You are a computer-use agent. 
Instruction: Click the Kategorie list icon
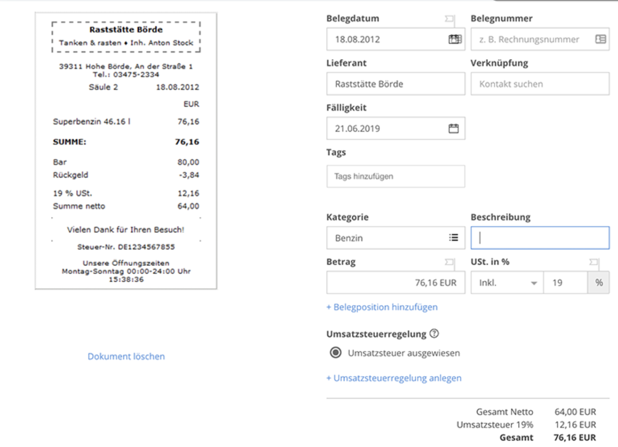pyautogui.click(x=454, y=238)
